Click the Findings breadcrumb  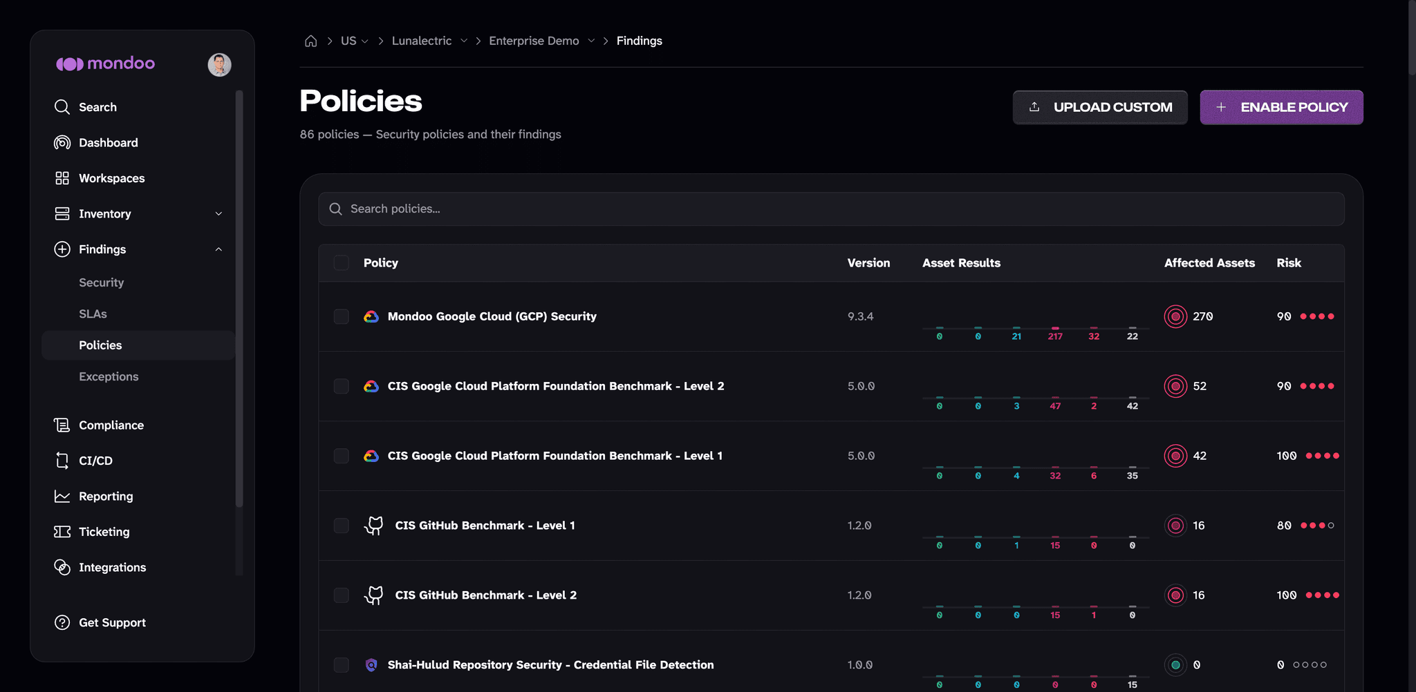point(639,41)
